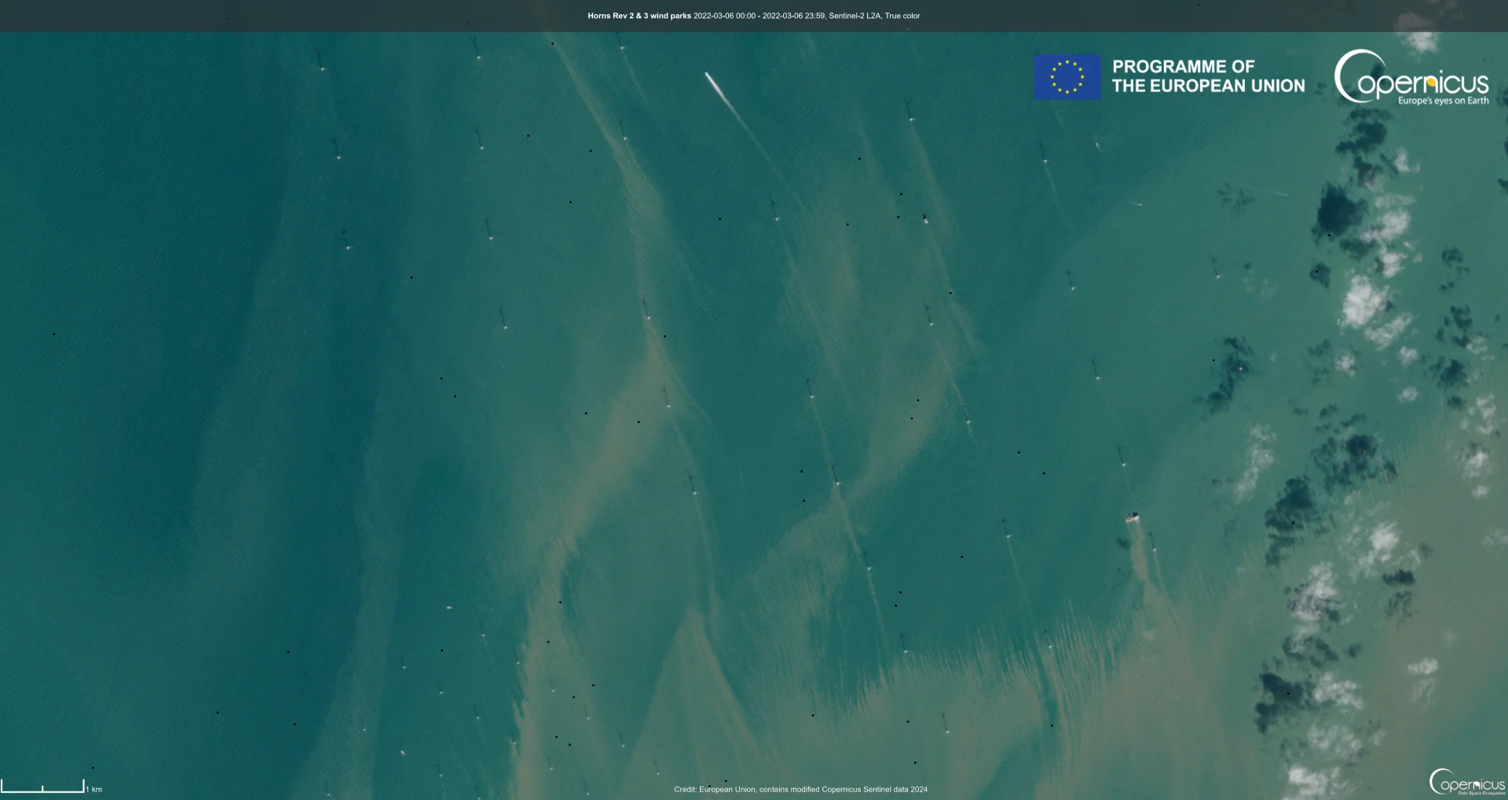Click the 'PROGRAMME OF THE EUROPEAN UNION' text
This screenshot has height=800, width=1508.
pyautogui.click(x=1208, y=76)
